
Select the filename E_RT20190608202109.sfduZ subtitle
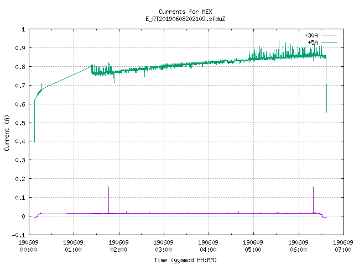point(185,19)
